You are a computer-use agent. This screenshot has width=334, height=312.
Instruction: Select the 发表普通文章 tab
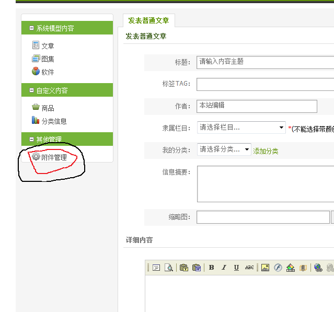coord(149,20)
